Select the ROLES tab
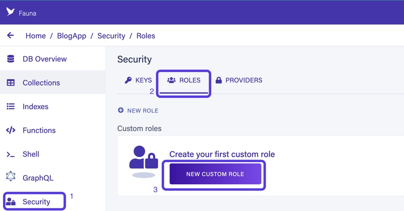Image resolution: width=404 pixels, height=211 pixels. [184, 80]
